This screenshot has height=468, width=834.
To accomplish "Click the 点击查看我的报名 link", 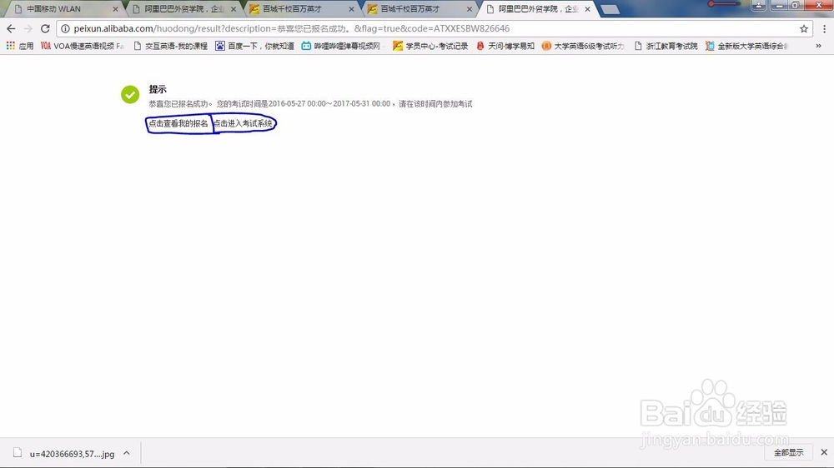I will coord(178,123).
